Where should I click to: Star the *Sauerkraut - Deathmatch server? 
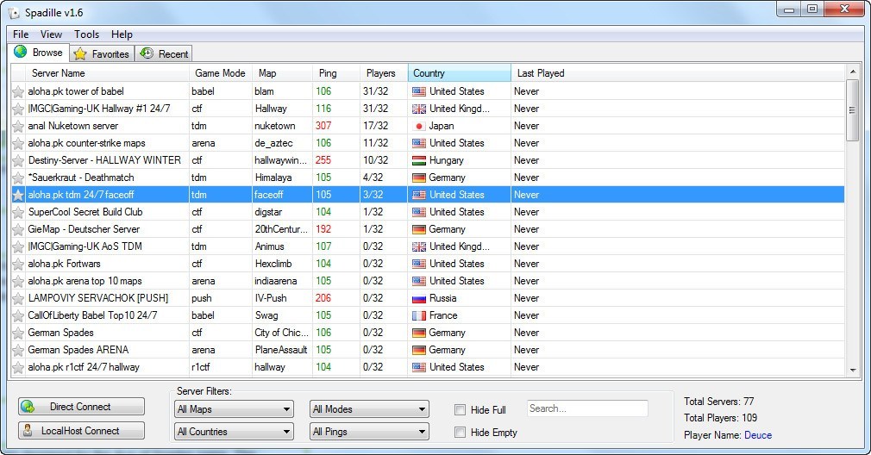pos(18,178)
